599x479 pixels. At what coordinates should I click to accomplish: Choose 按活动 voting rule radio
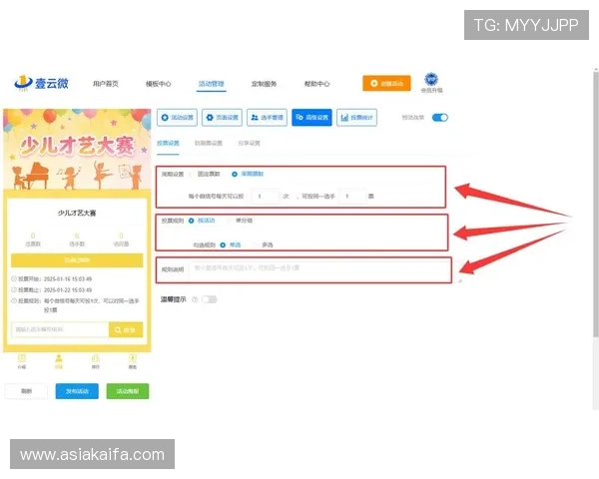tap(202, 221)
